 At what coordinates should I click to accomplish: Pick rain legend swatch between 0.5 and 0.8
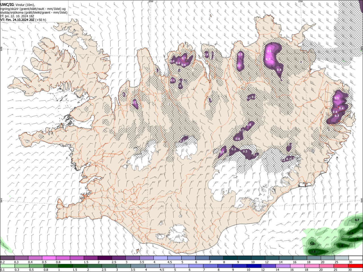click(x=36, y=266)
